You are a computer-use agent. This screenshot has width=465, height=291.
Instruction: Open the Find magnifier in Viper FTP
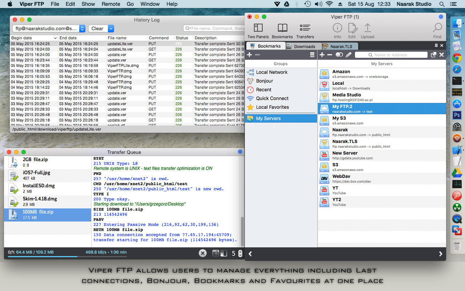[437, 31]
